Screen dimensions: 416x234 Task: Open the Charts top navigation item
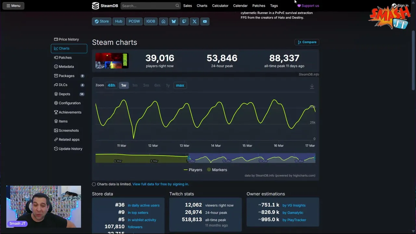[x=202, y=6]
